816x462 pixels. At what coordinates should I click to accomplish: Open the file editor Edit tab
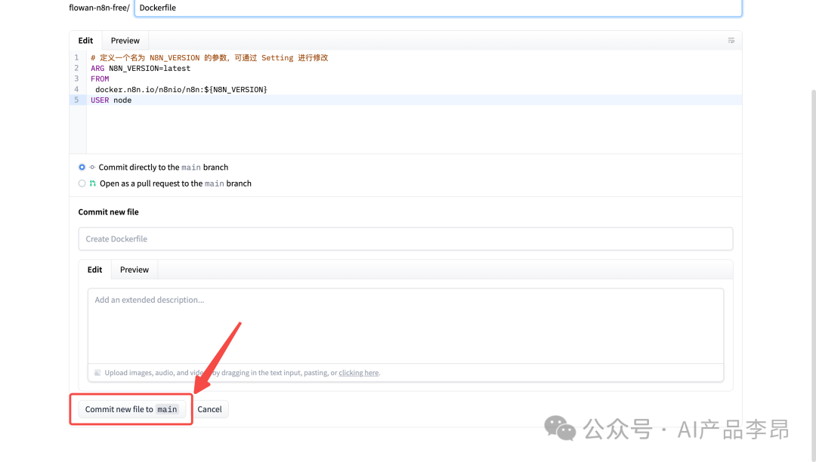85,41
